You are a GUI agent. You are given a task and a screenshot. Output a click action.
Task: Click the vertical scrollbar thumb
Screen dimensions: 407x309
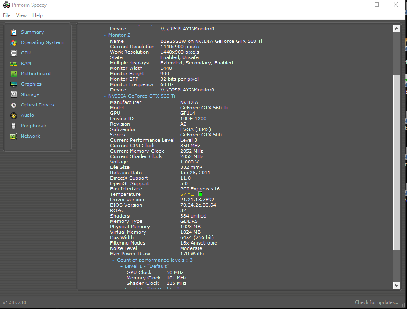click(397, 163)
